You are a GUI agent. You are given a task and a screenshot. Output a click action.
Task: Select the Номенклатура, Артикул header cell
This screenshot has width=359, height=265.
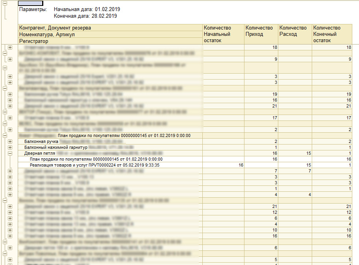point(47,34)
